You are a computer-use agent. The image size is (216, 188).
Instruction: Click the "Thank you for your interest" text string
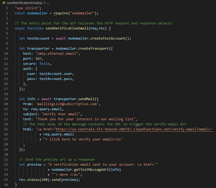coord(85,119)
